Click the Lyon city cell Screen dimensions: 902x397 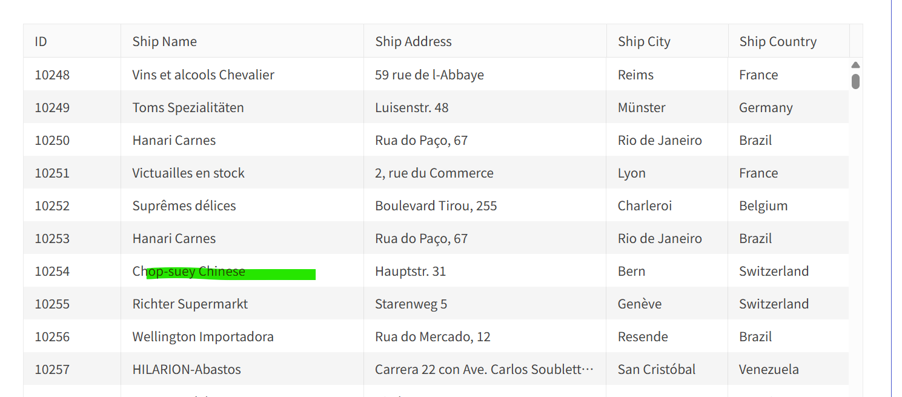[x=632, y=173]
